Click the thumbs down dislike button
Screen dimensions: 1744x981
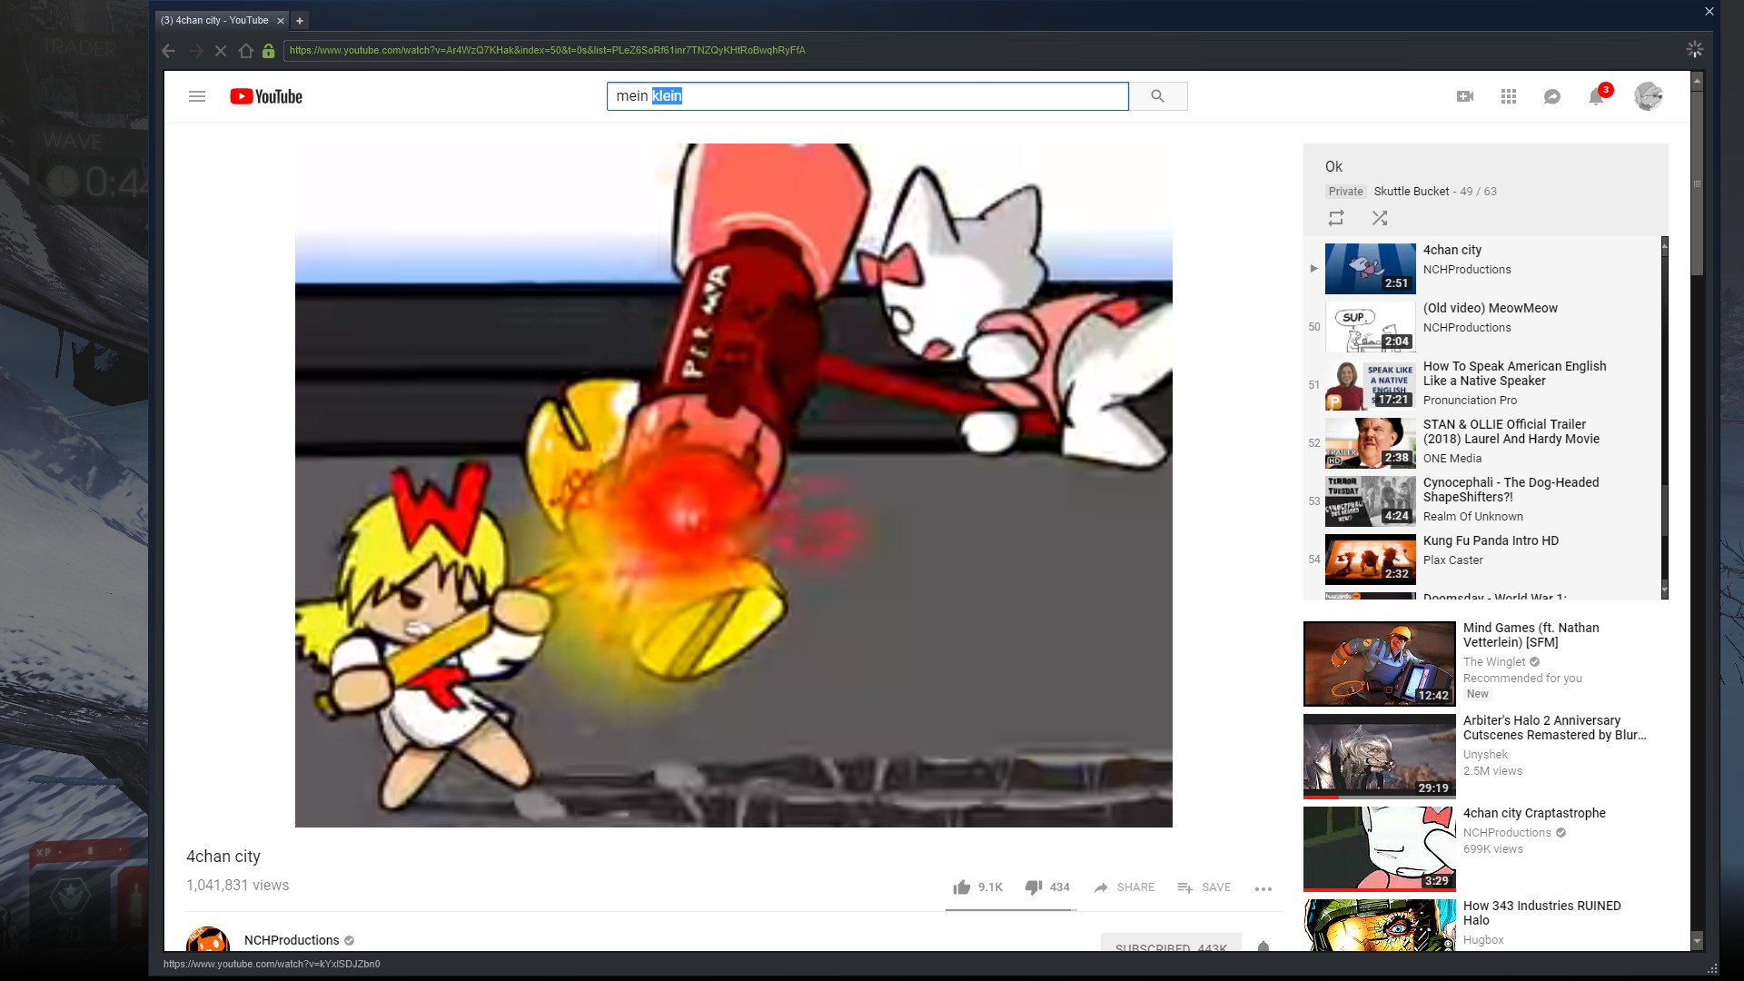point(1033,887)
